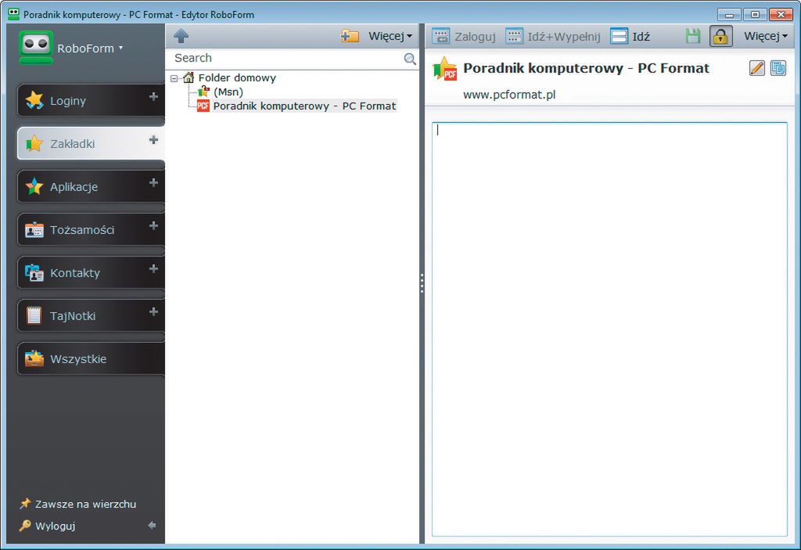Open Więcej menu above the file tree
The image size is (801, 550).
pos(390,36)
